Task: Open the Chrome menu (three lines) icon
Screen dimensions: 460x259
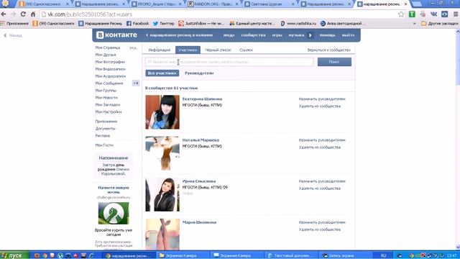Action: click(456, 14)
